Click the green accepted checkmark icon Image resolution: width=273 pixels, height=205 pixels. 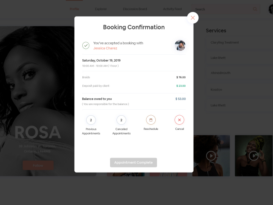tap(86, 45)
